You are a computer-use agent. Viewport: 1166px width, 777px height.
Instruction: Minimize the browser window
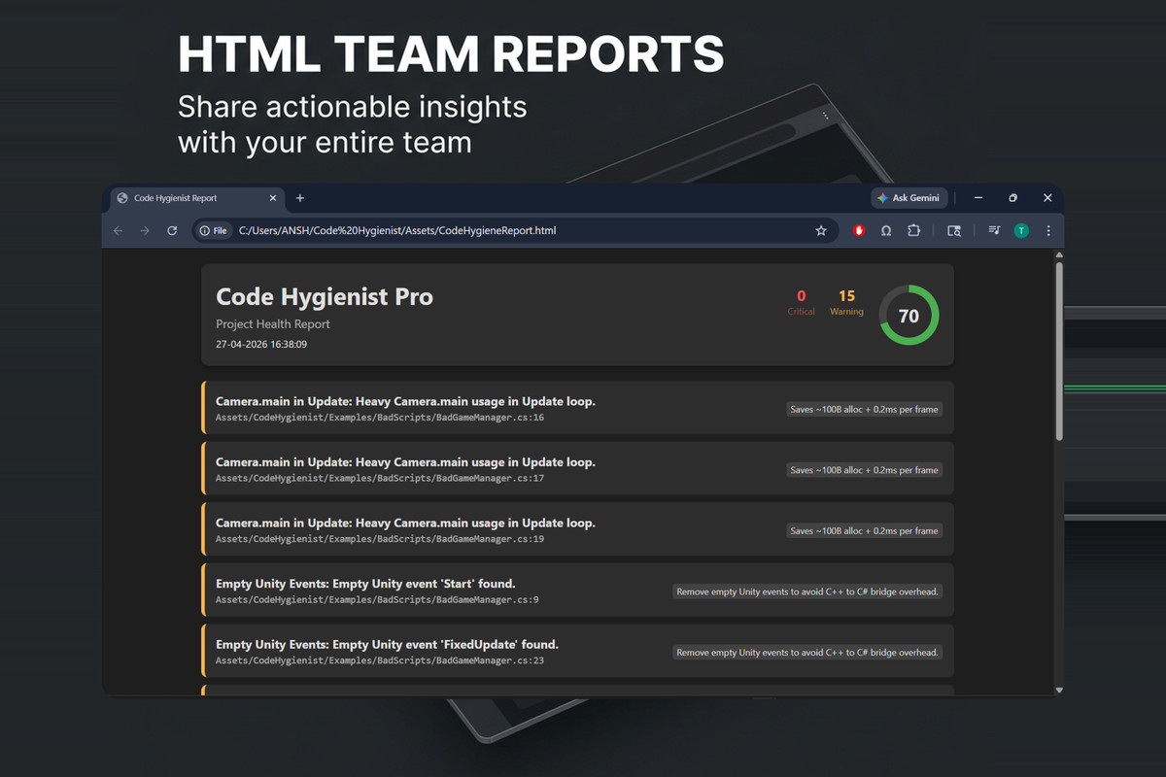point(978,198)
